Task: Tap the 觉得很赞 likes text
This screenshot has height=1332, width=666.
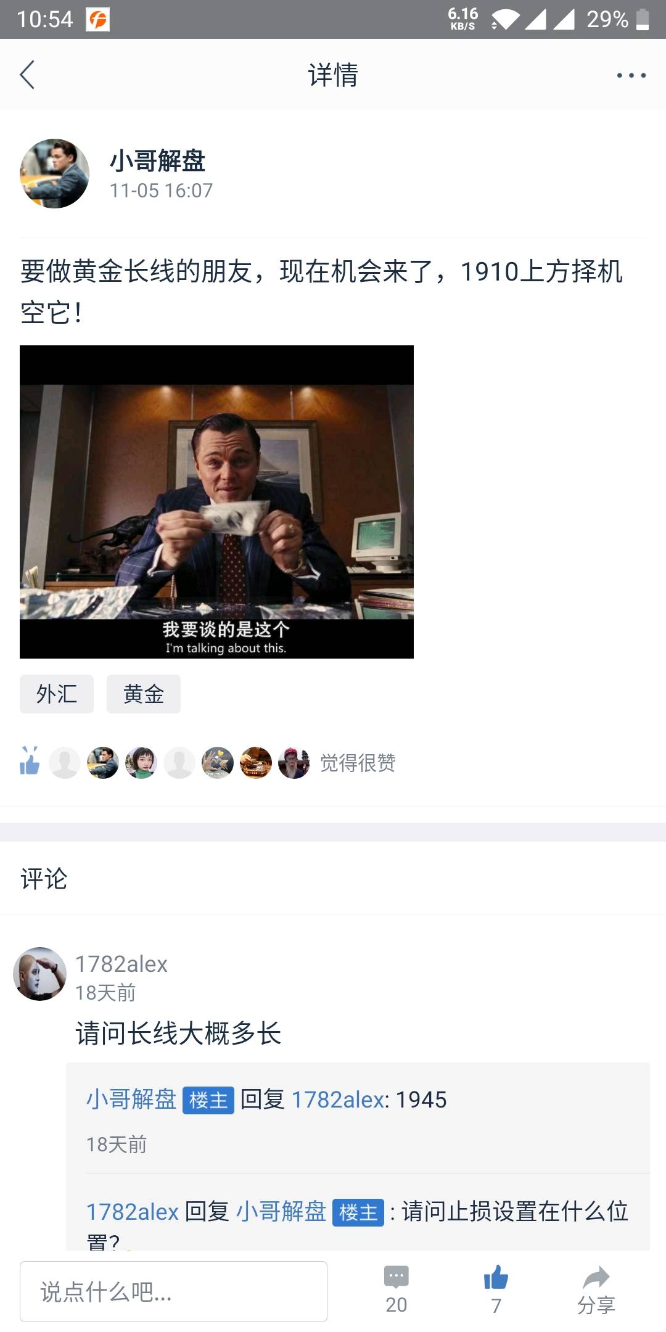Action: pos(358,763)
